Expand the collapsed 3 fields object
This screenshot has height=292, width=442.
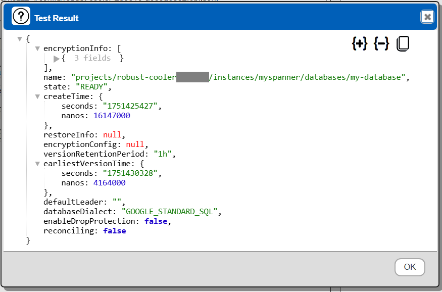point(57,59)
